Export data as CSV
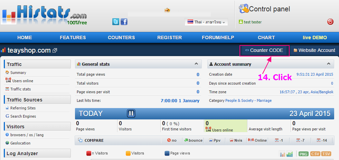The width and height of the screenshot is (339, 160). (315, 154)
